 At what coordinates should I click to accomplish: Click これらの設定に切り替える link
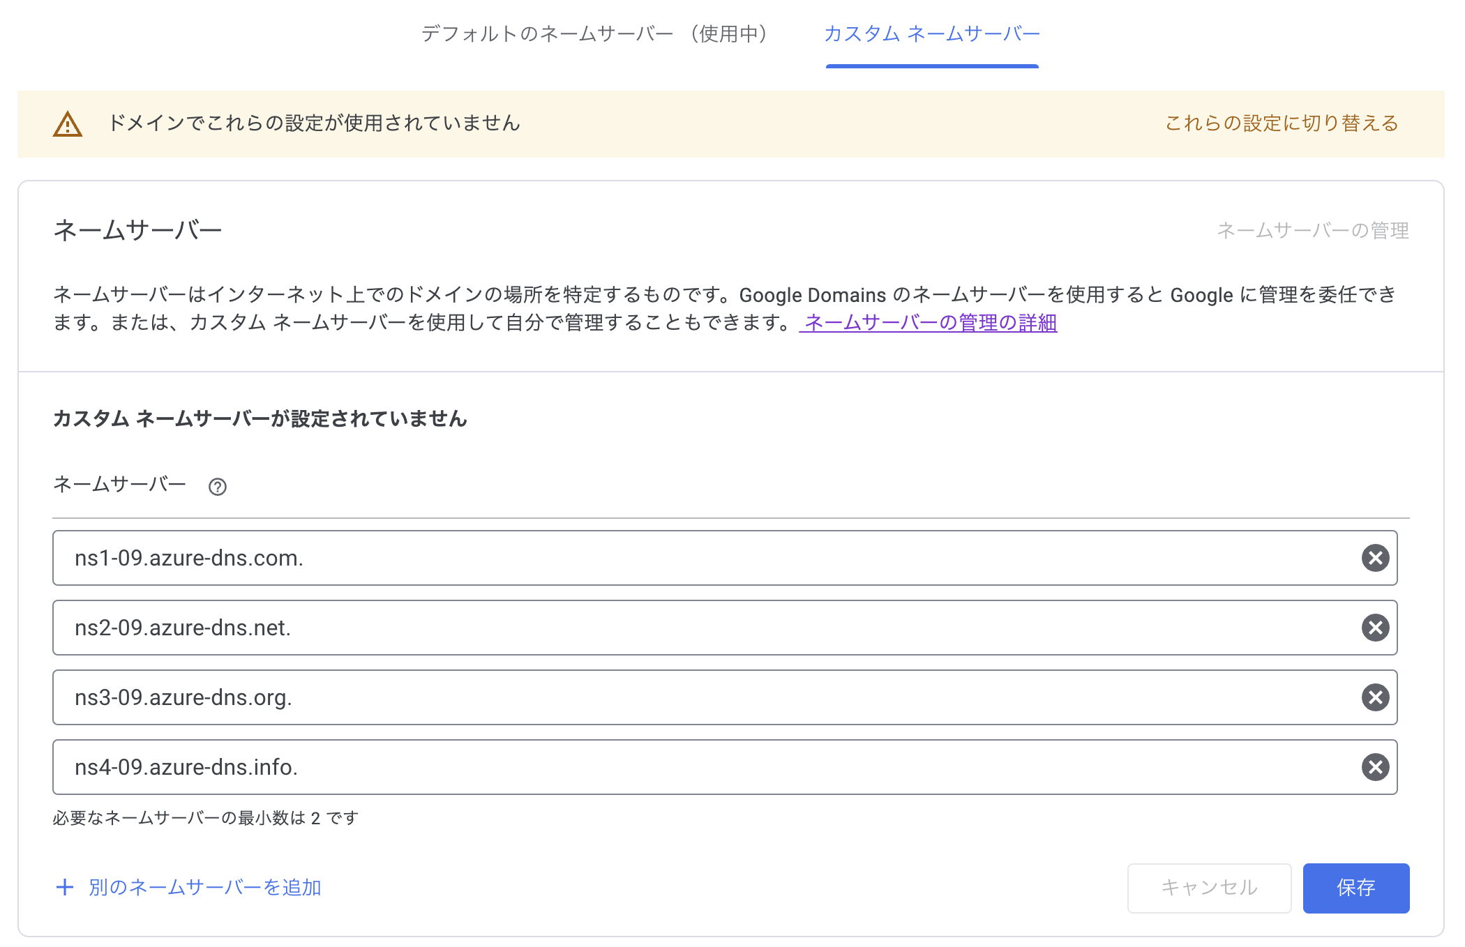[x=1282, y=123]
